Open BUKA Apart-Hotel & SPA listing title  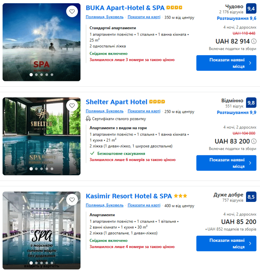(125, 8)
